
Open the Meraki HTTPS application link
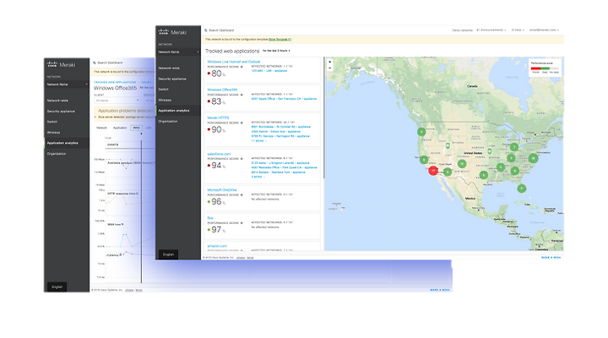219,117
